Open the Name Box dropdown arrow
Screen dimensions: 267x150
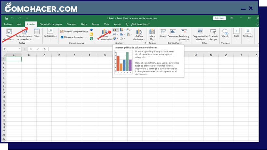pos(20,49)
